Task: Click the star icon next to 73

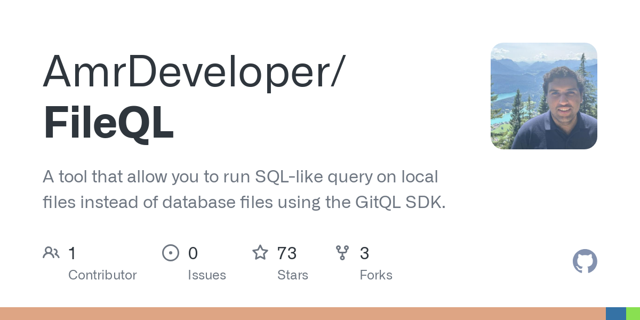Action: click(260, 252)
